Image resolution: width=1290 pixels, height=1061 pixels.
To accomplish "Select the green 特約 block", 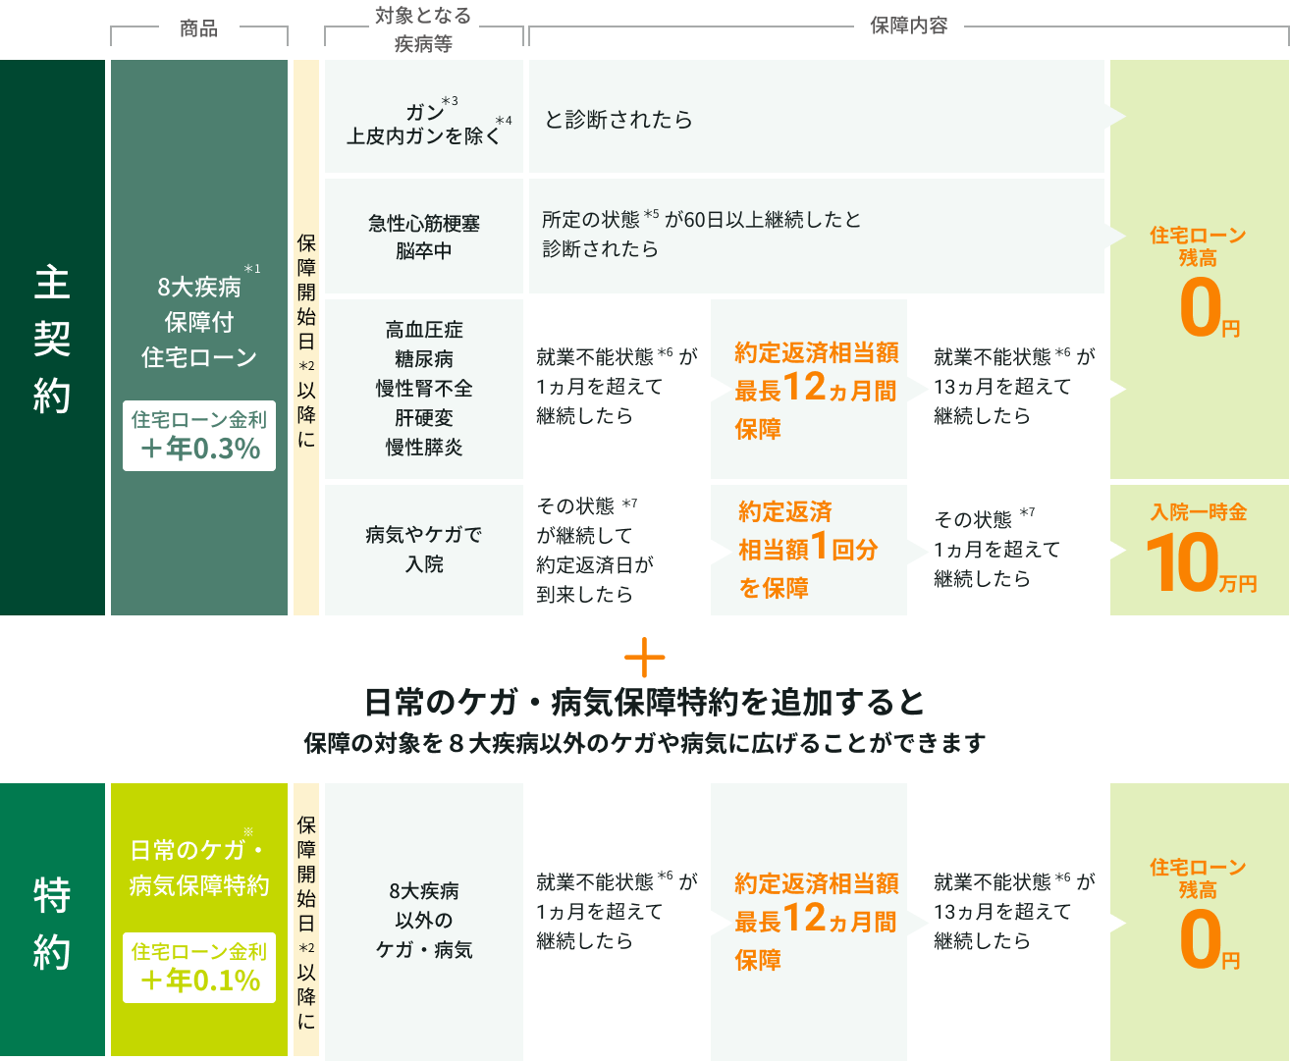I will click(52, 920).
